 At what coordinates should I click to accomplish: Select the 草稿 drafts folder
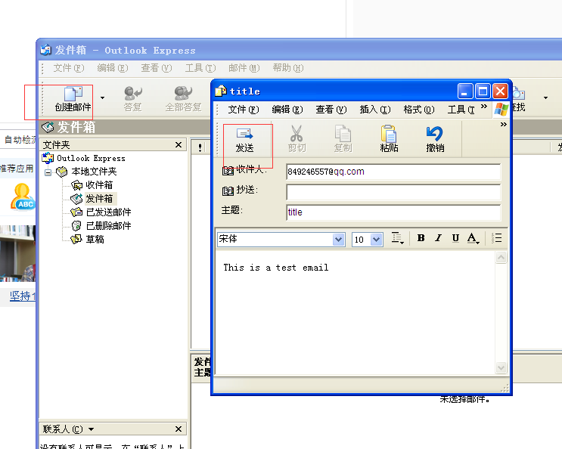coord(95,239)
